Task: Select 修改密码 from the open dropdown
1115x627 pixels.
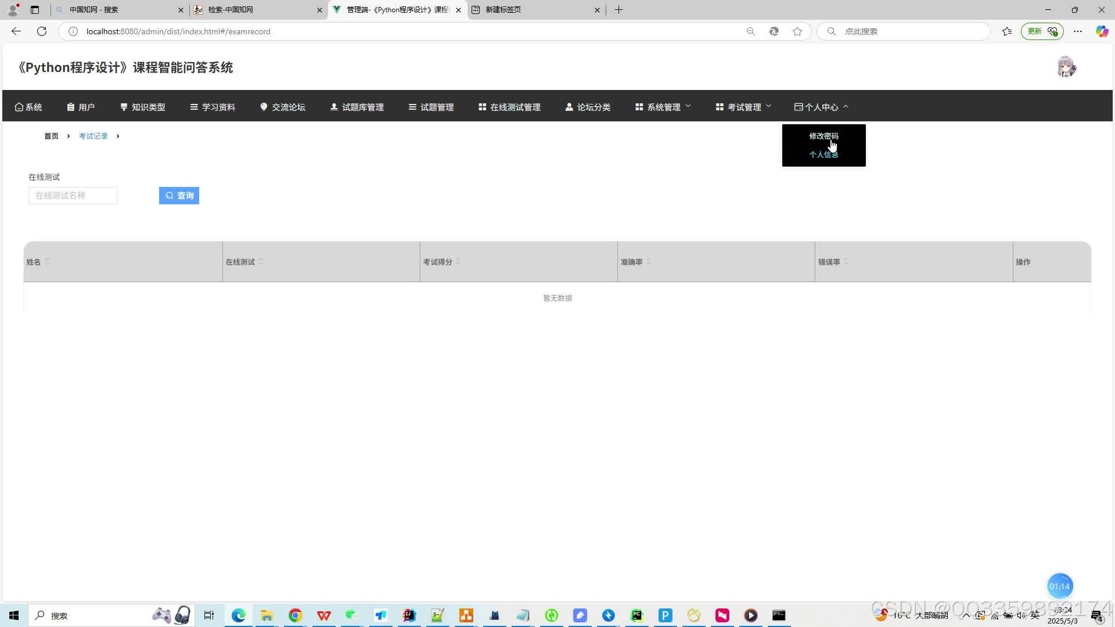Action: [x=823, y=136]
